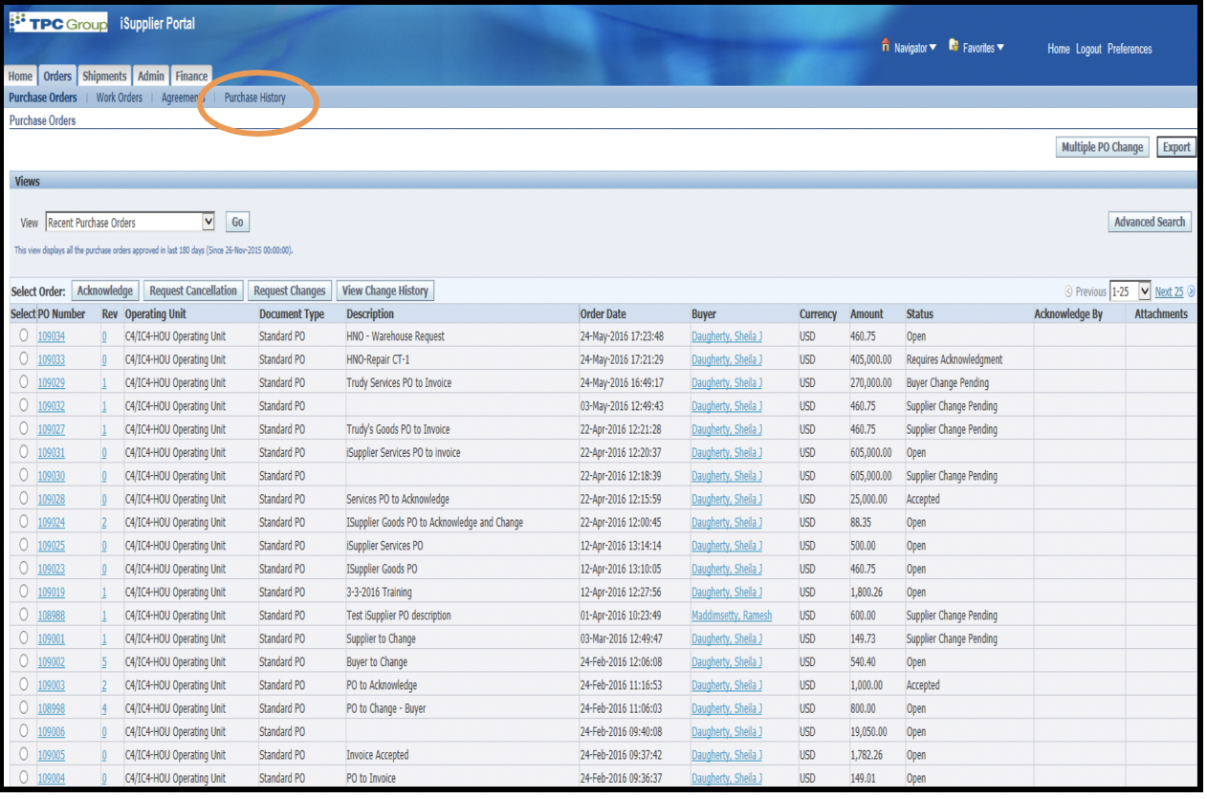Click the Next 25 link
This screenshot has height=799, width=1207.
point(1169,292)
